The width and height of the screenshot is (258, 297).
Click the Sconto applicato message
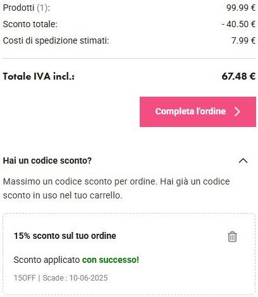[x=77, y=260]
